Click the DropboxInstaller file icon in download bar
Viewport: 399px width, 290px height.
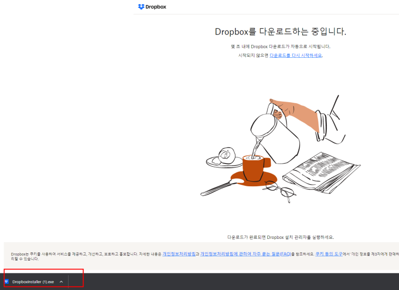[7, 281]
